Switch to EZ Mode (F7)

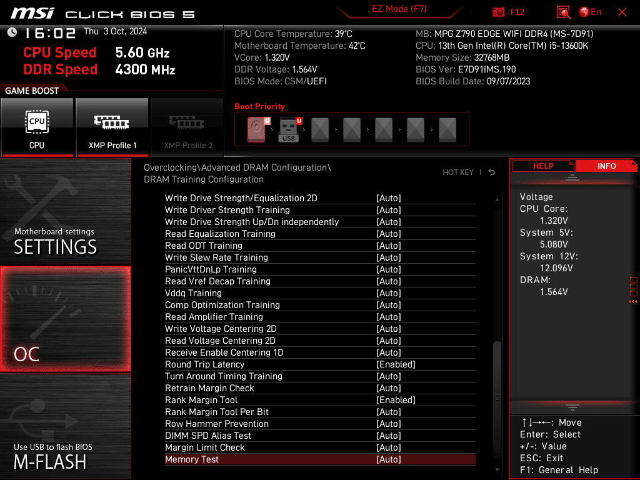(x=399, y=9)
